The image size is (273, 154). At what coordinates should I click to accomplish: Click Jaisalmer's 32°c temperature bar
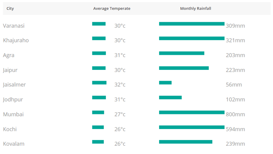pos(99,83)
